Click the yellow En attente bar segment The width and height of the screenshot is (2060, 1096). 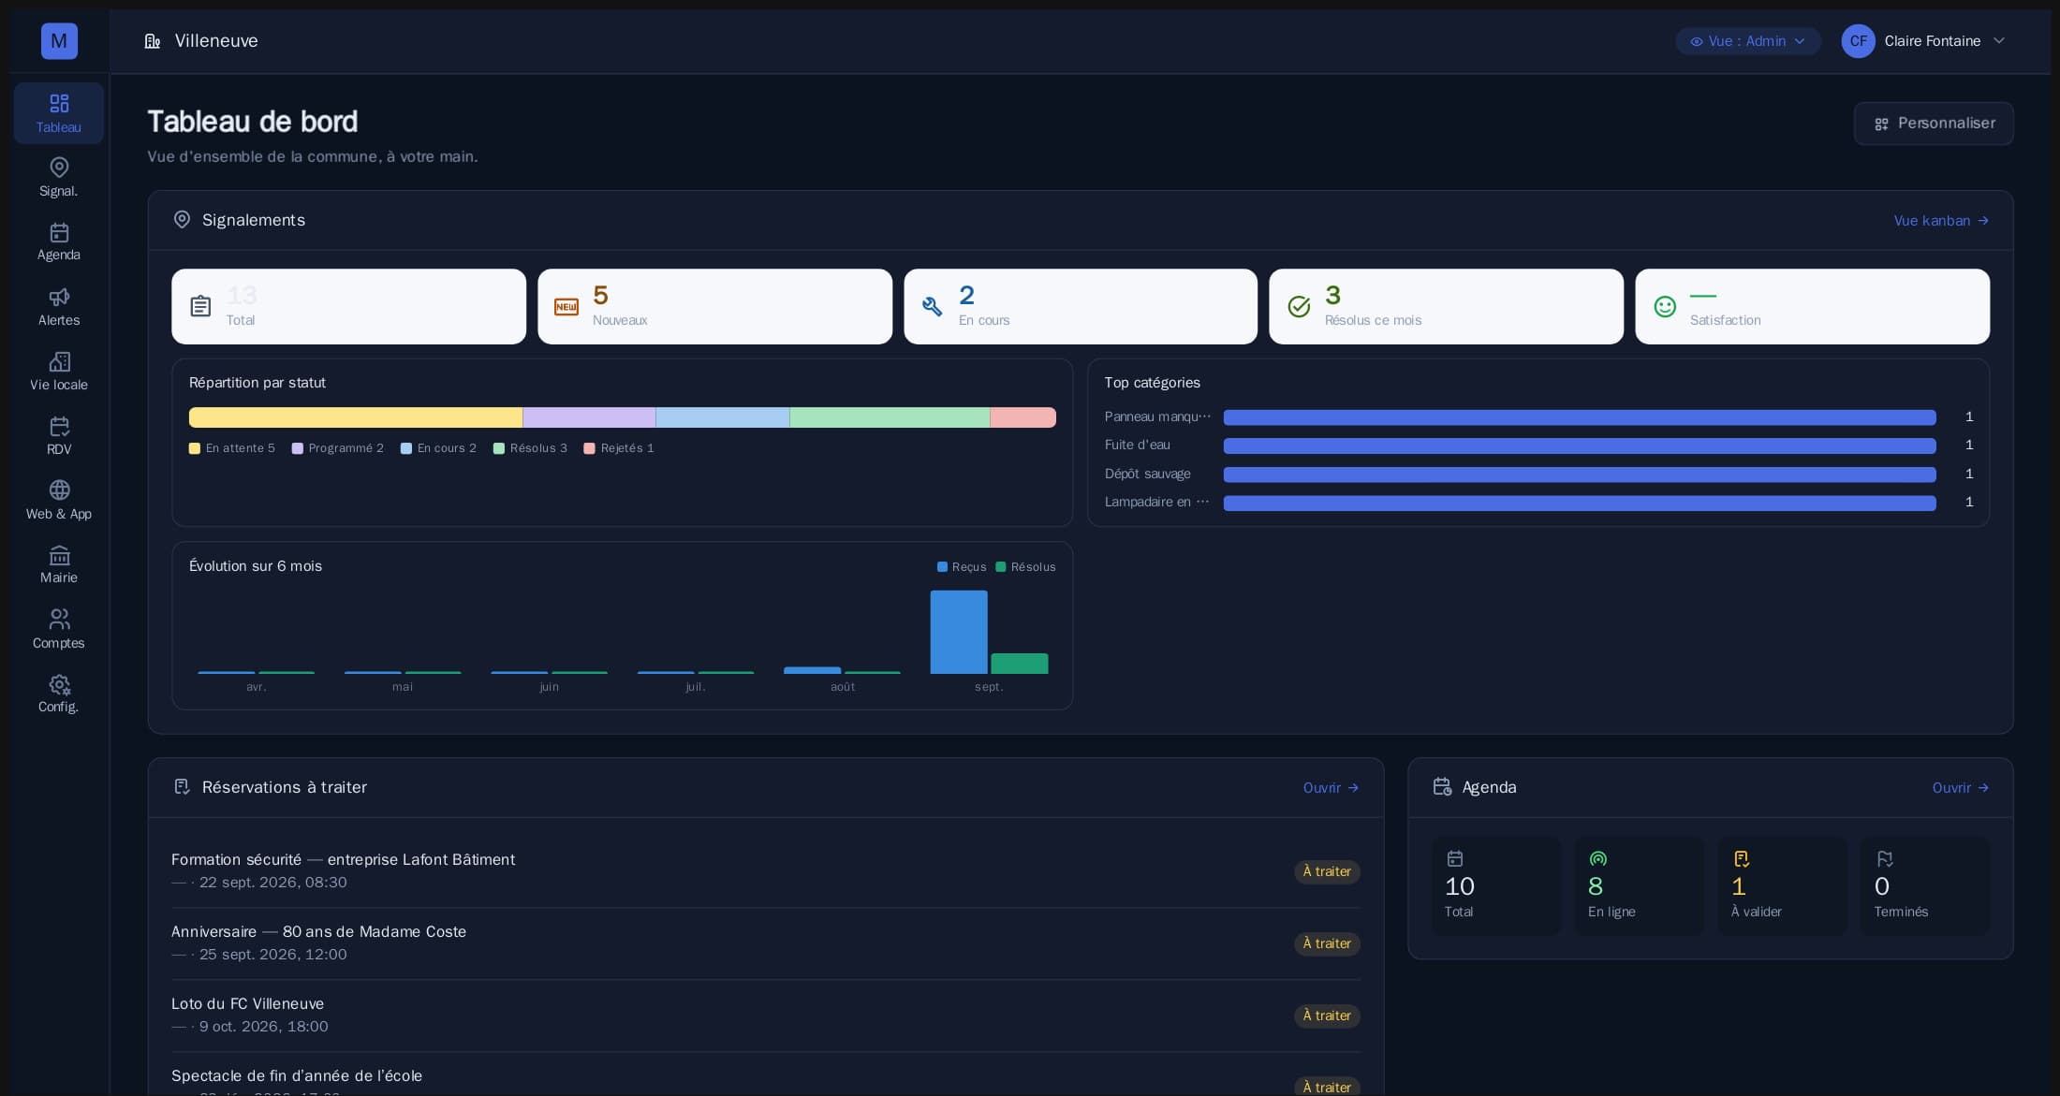(x=356, y=417)
